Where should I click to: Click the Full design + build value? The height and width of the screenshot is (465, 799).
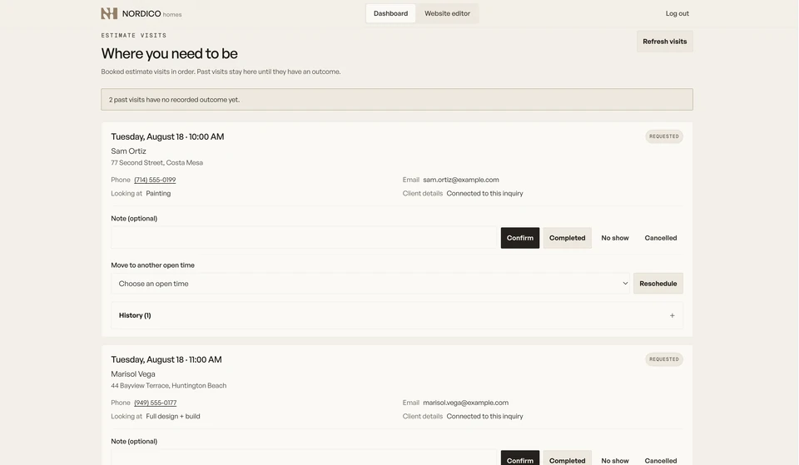click(x=173, y=416)
